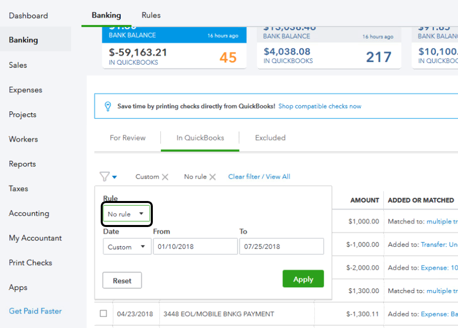Open the Transfer link in $-1,000.00 row
Viewport: 458px width, 328px height.
coord(439,244)
